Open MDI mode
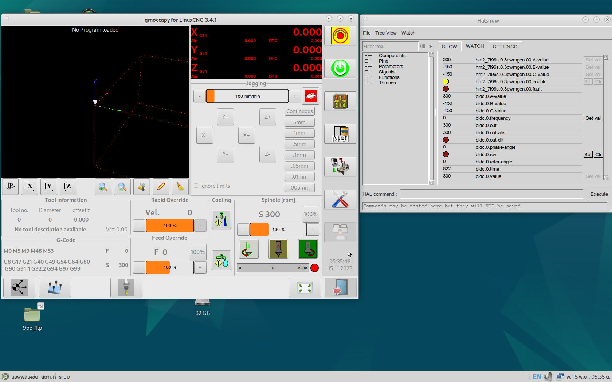612x382 pixels. pyautogui.click(x=340, y=134)
